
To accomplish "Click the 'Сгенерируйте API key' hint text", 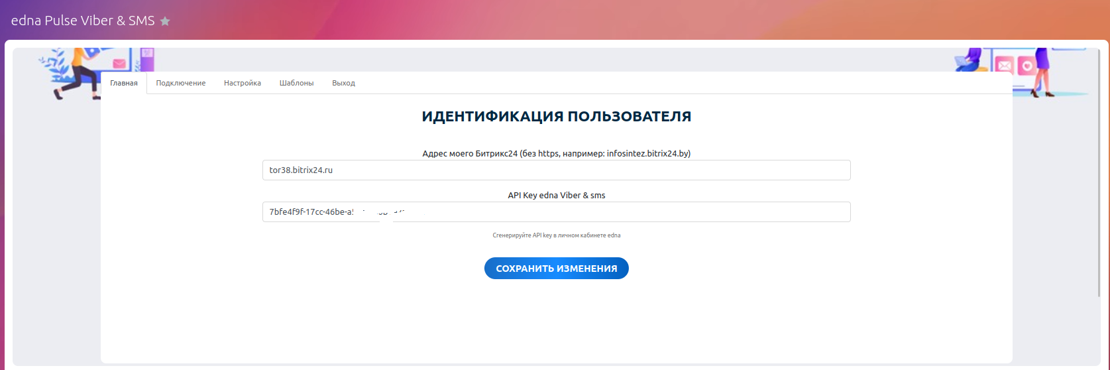I will click(557, 235).
